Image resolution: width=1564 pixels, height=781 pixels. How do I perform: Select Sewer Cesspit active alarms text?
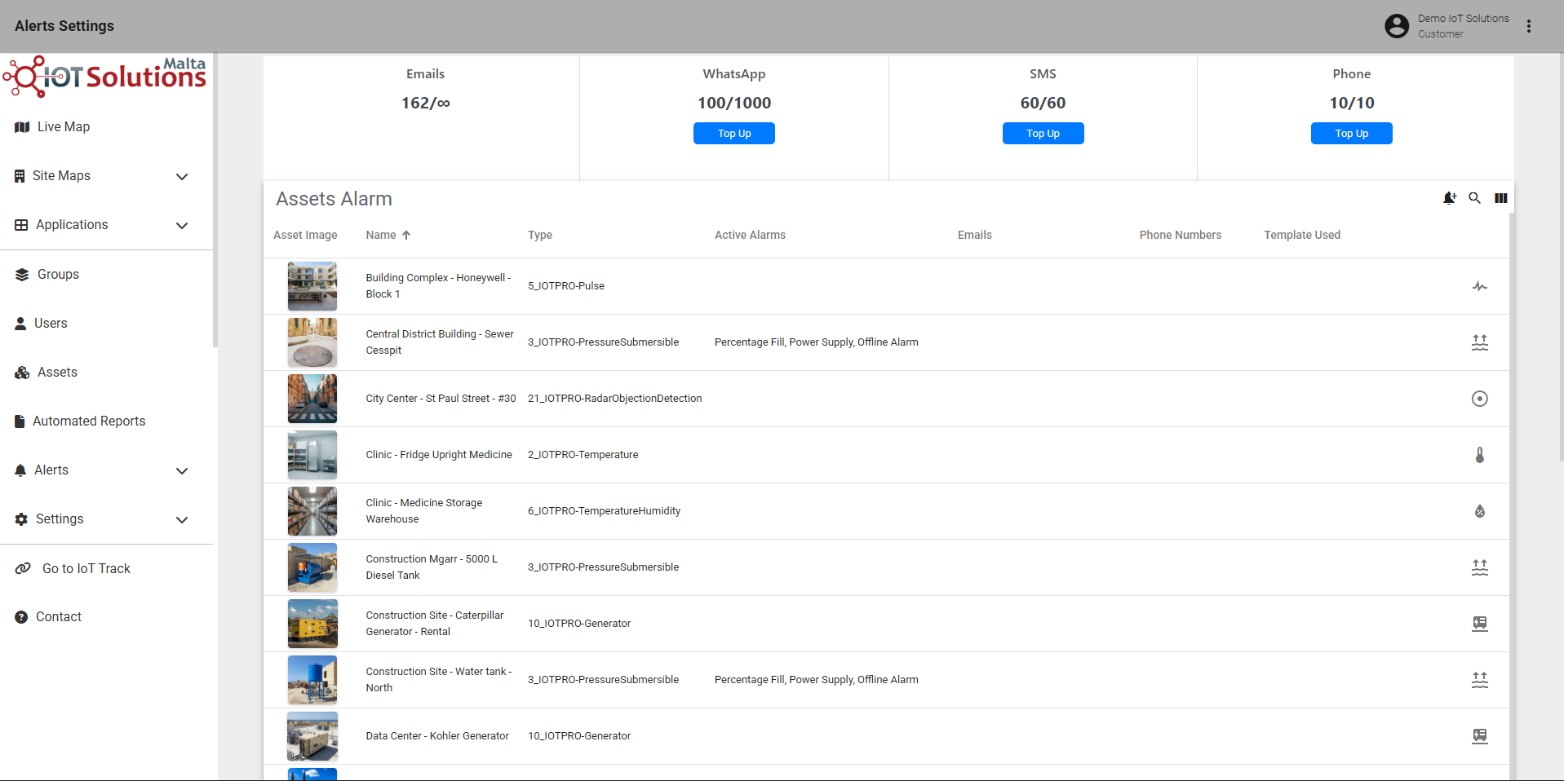pyautogui.click(x=816, y=342)
